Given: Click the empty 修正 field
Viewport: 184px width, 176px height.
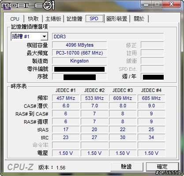Looking at the screenshot, I should pos(152,45).
